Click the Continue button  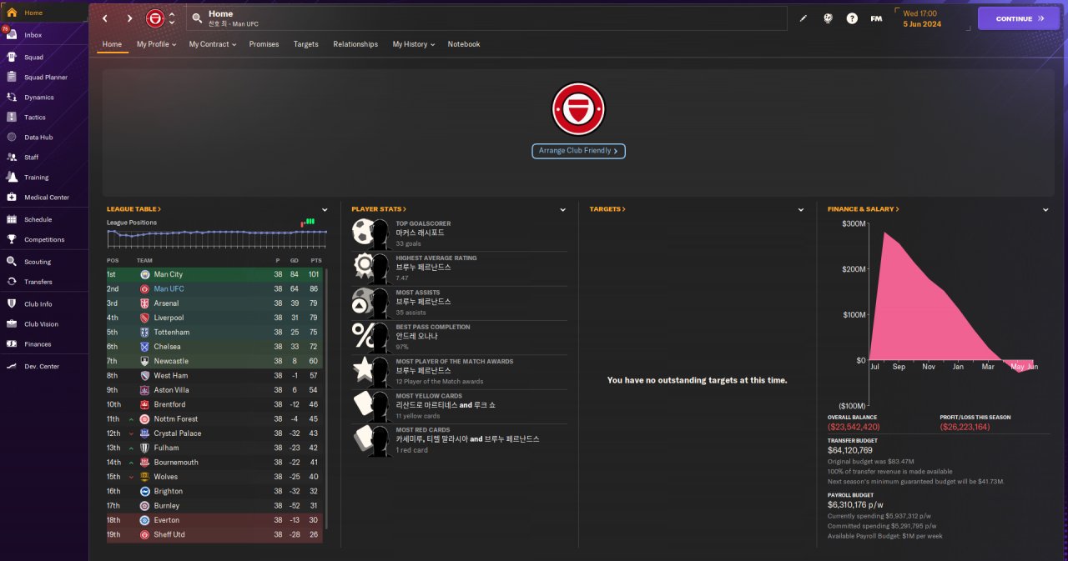point(1018,18)
